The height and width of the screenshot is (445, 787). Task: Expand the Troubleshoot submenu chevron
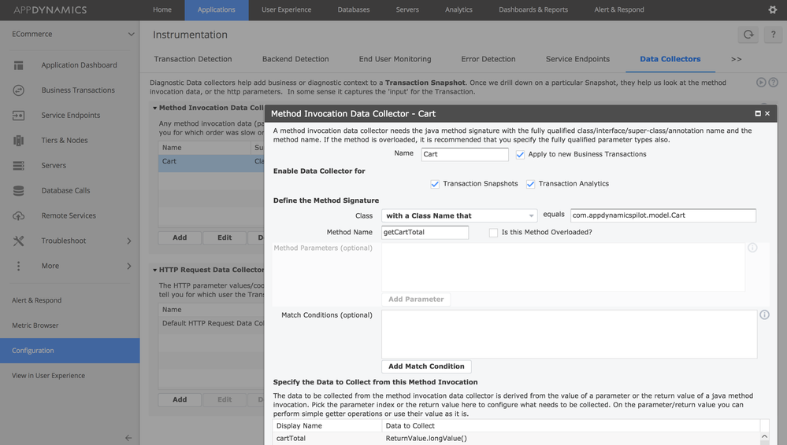pyautogui.click(x=129, y=241)
